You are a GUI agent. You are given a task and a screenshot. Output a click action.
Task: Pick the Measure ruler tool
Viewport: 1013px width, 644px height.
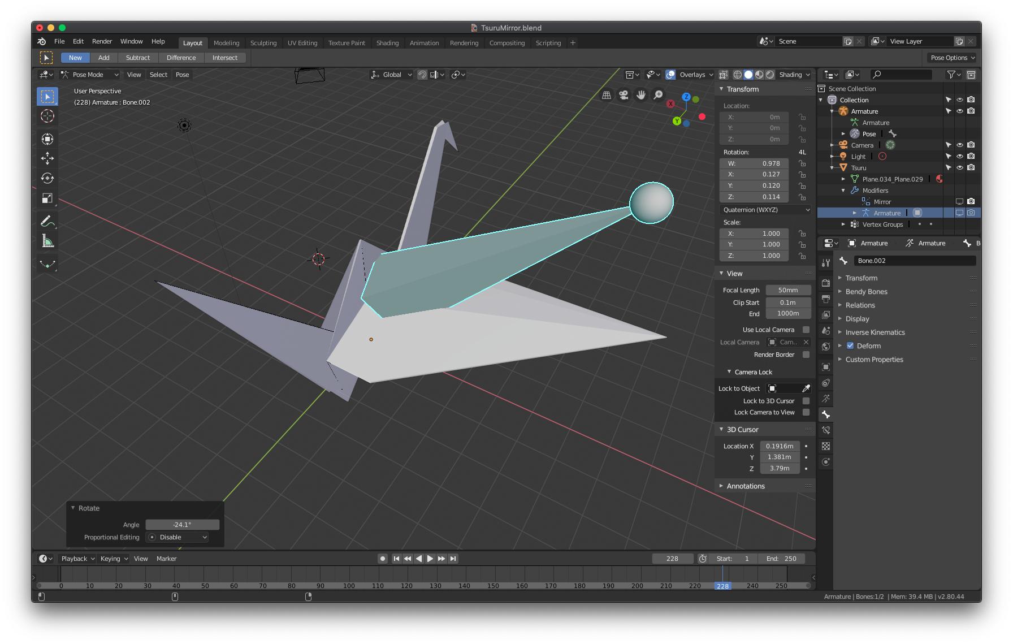click(x=47, y=241)
